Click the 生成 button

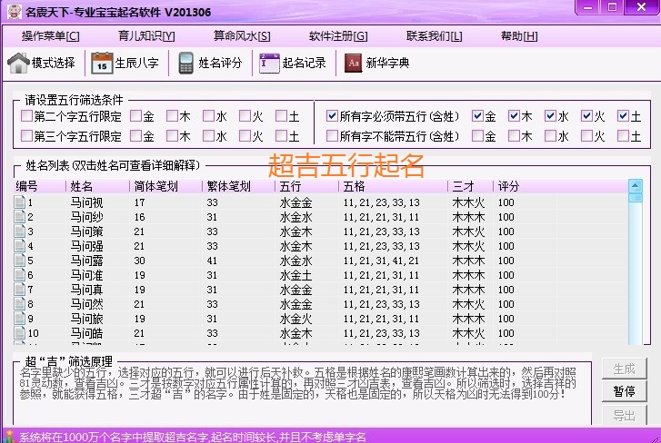tap(624, 369)
